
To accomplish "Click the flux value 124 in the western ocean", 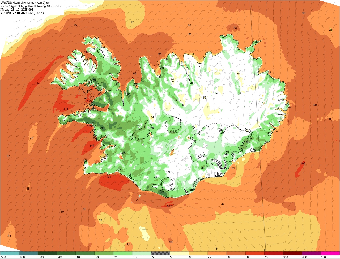I will coord(37,83).
